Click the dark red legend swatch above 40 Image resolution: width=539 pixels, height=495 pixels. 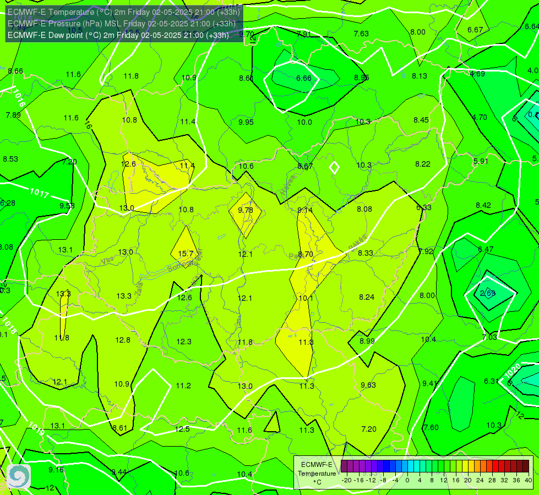click(526, 466)
